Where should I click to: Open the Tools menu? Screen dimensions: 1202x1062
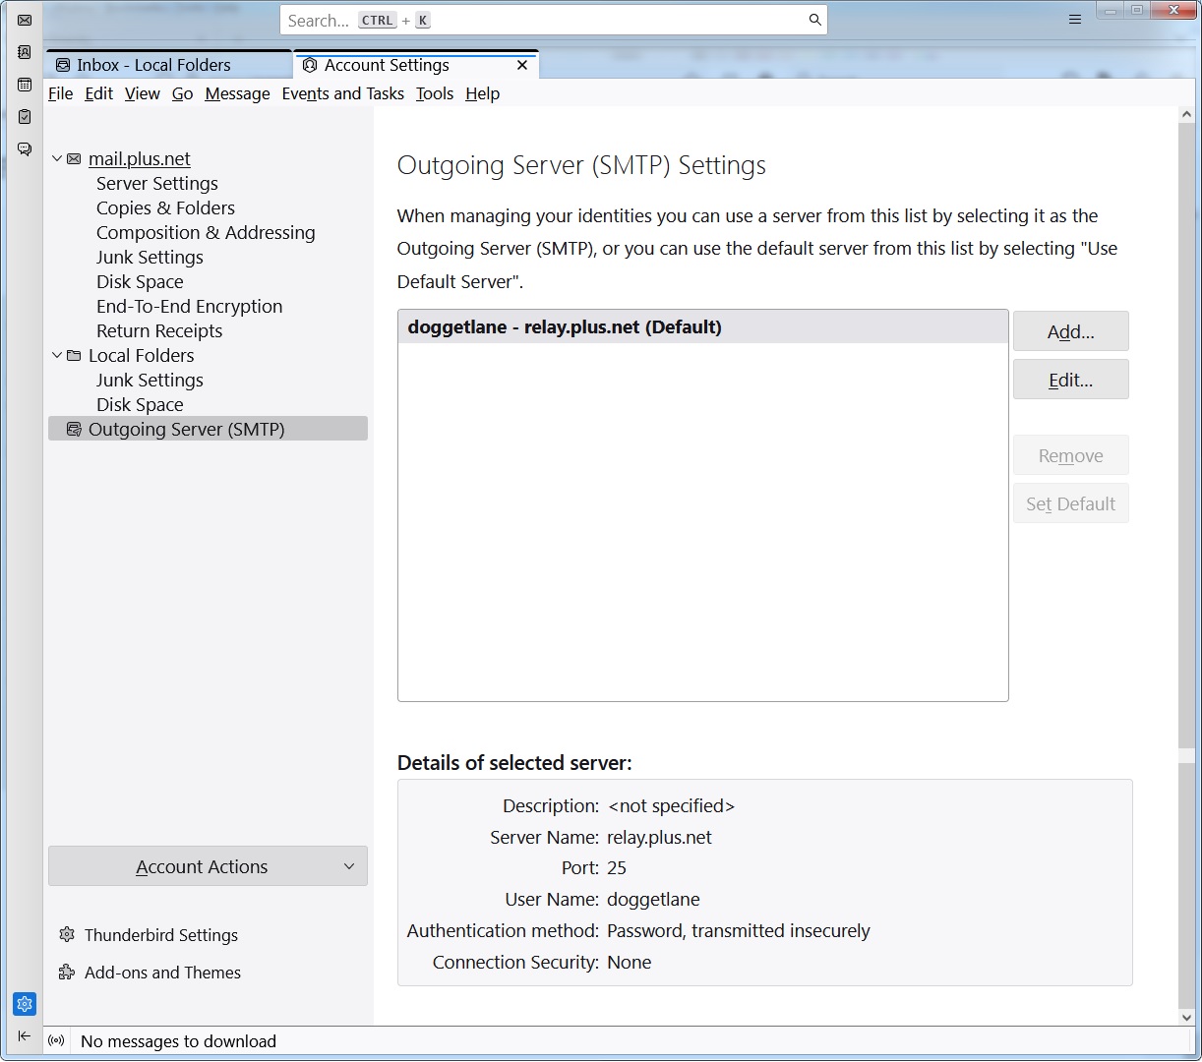tap(434, 93)
